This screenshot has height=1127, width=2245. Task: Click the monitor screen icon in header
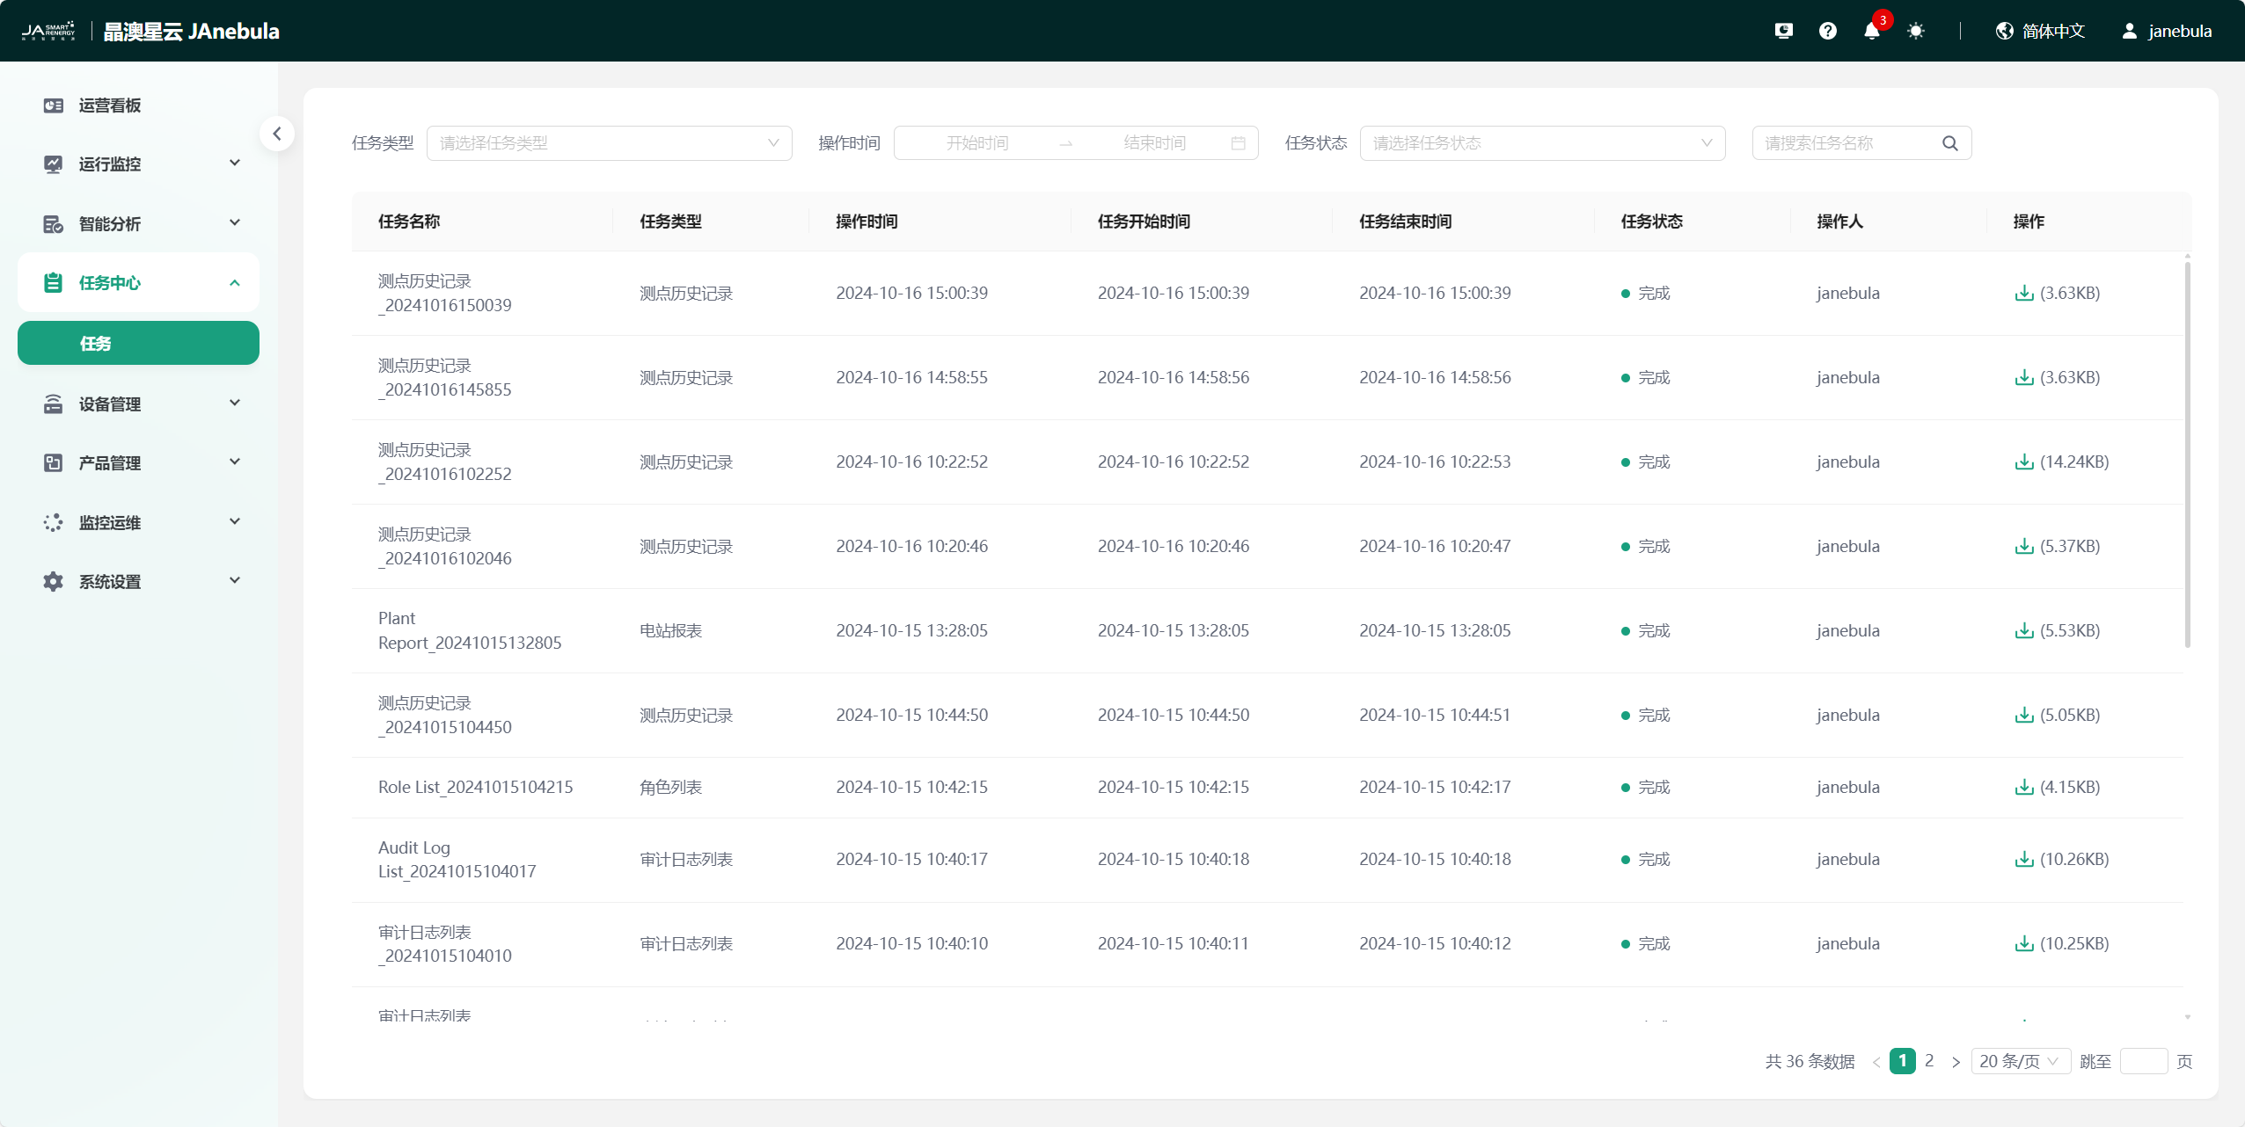click(x=1783, y=32)
